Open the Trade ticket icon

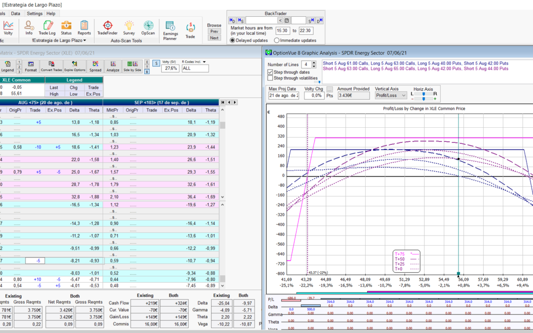190,31
